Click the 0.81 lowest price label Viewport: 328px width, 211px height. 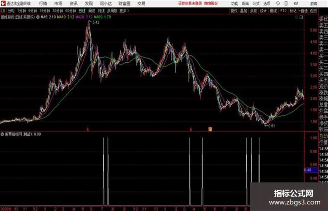271,126
